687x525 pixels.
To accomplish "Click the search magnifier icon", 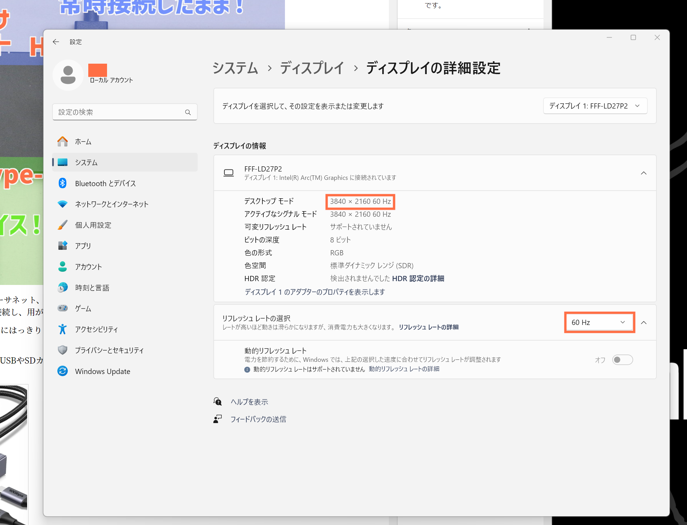I will 188,112.
